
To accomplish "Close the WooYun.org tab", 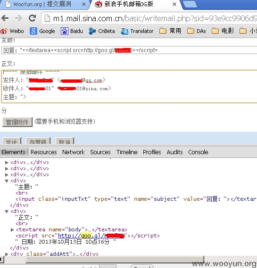I will [x=84, y=4].
